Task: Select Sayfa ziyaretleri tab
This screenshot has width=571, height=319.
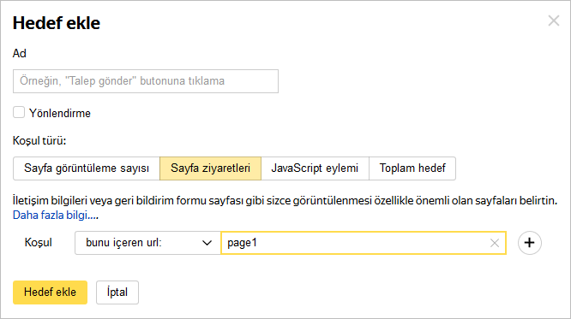Action: 211,168
